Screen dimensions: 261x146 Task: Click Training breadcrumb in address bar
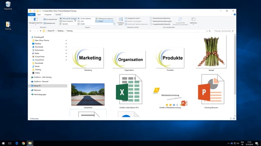pos(69,31)
